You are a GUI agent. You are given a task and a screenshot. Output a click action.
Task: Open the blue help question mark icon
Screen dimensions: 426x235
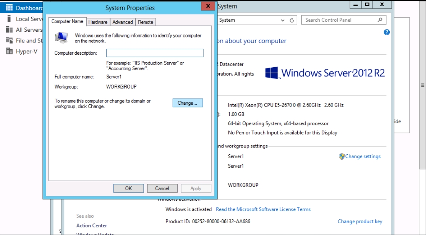click(387, 32)
